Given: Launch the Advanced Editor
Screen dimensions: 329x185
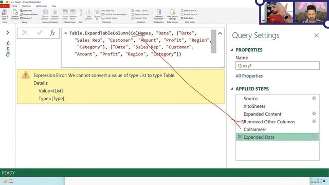Looking at the screenshot, I should (x=29, y=14).
